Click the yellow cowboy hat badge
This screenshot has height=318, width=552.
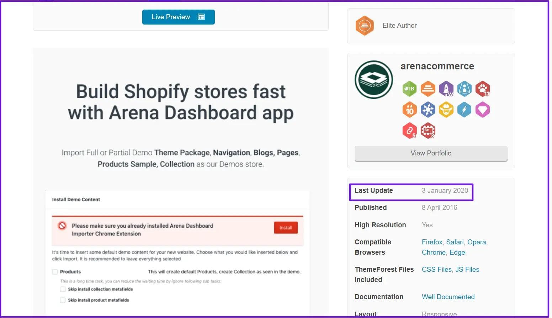[446, 110]
